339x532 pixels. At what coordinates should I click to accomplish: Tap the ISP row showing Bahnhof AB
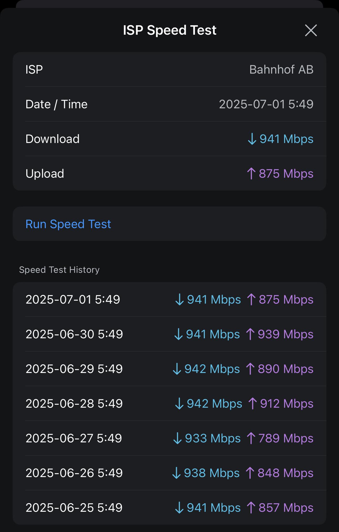[169, 69]
